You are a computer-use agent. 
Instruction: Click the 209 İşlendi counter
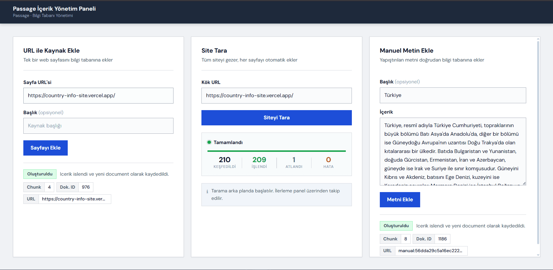259,162
